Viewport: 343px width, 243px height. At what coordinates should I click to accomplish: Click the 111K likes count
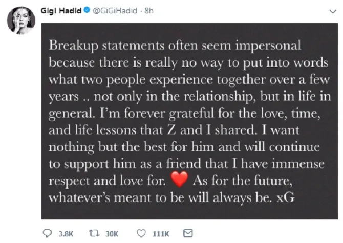pyautogui.click(x=161, y=234)
